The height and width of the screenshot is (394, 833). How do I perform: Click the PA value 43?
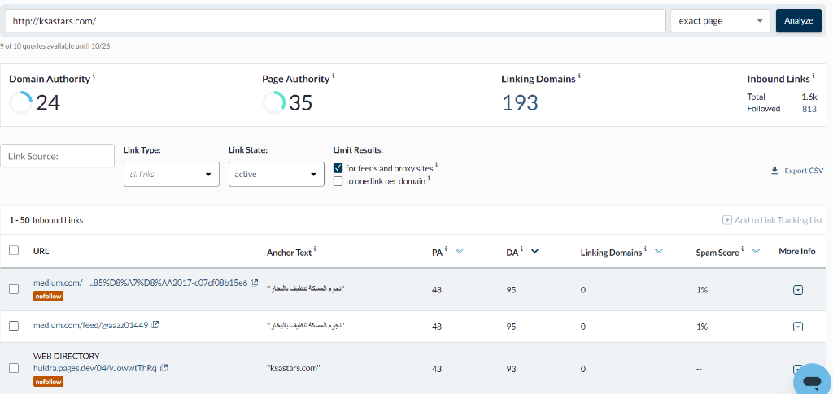point(436,369)
